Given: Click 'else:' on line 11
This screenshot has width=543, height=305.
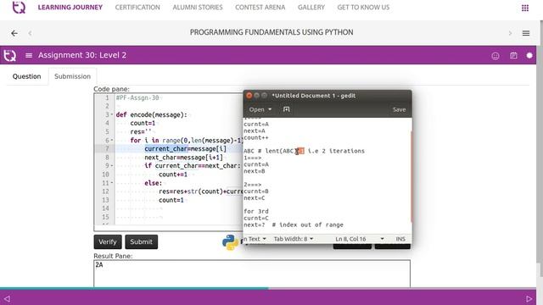Looking at the screenshot, I should click(153, 183).
